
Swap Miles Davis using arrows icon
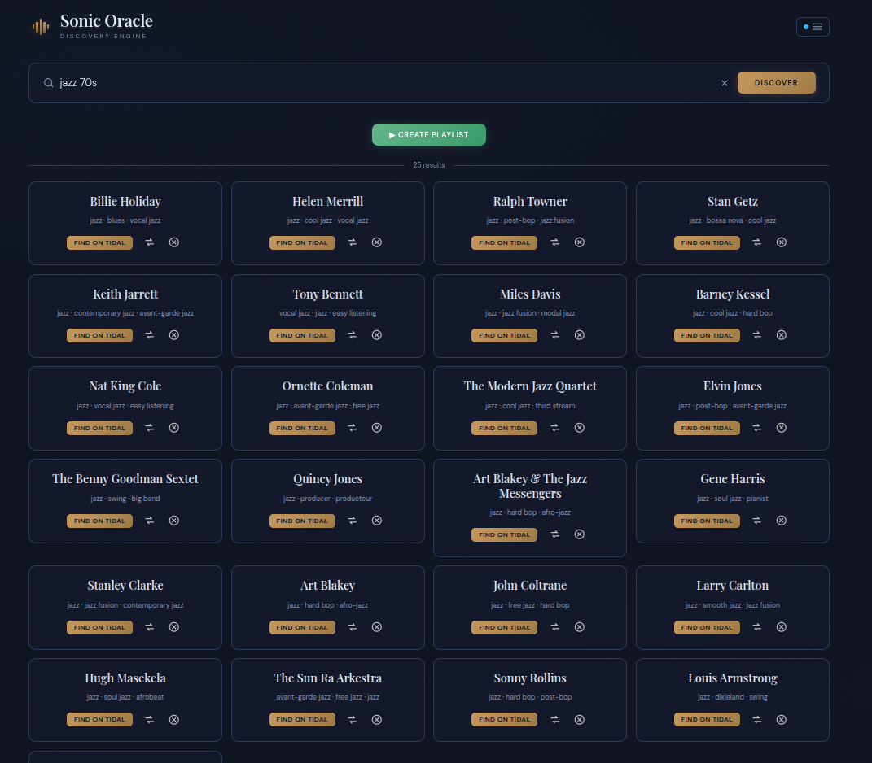click(x=554, y=335)
